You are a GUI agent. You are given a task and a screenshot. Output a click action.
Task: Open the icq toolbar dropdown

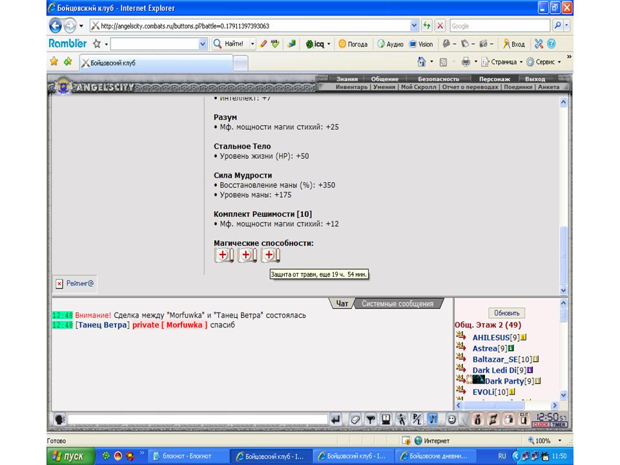coord(329,44)
